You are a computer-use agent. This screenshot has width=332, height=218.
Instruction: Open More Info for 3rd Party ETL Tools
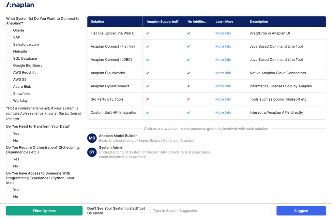pyautogui.click(x=223, y=99)
